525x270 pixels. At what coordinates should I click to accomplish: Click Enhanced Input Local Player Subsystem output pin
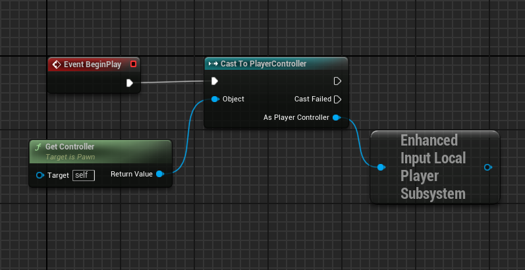pyautogui.click(x=488, y=167)
